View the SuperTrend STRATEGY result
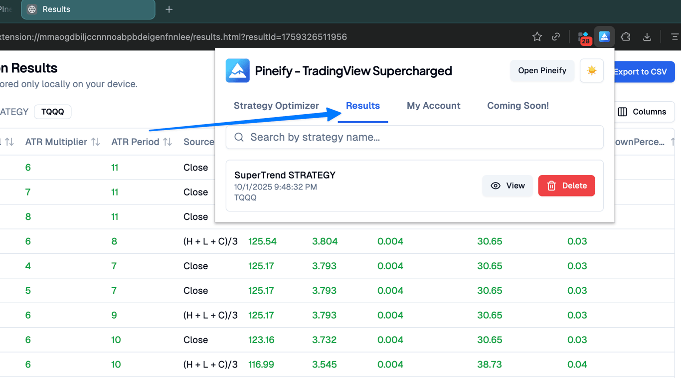This screenshot has width=681, height=378. coord(508,186)
